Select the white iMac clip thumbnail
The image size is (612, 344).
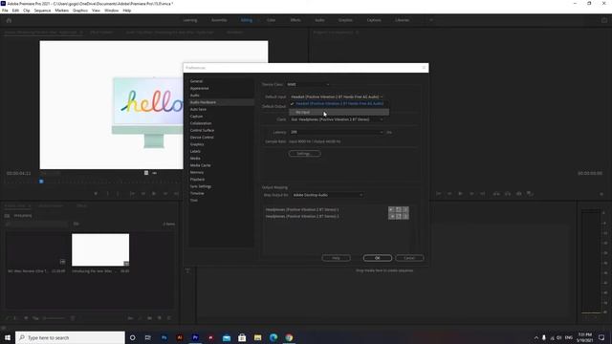coord(100,250)
